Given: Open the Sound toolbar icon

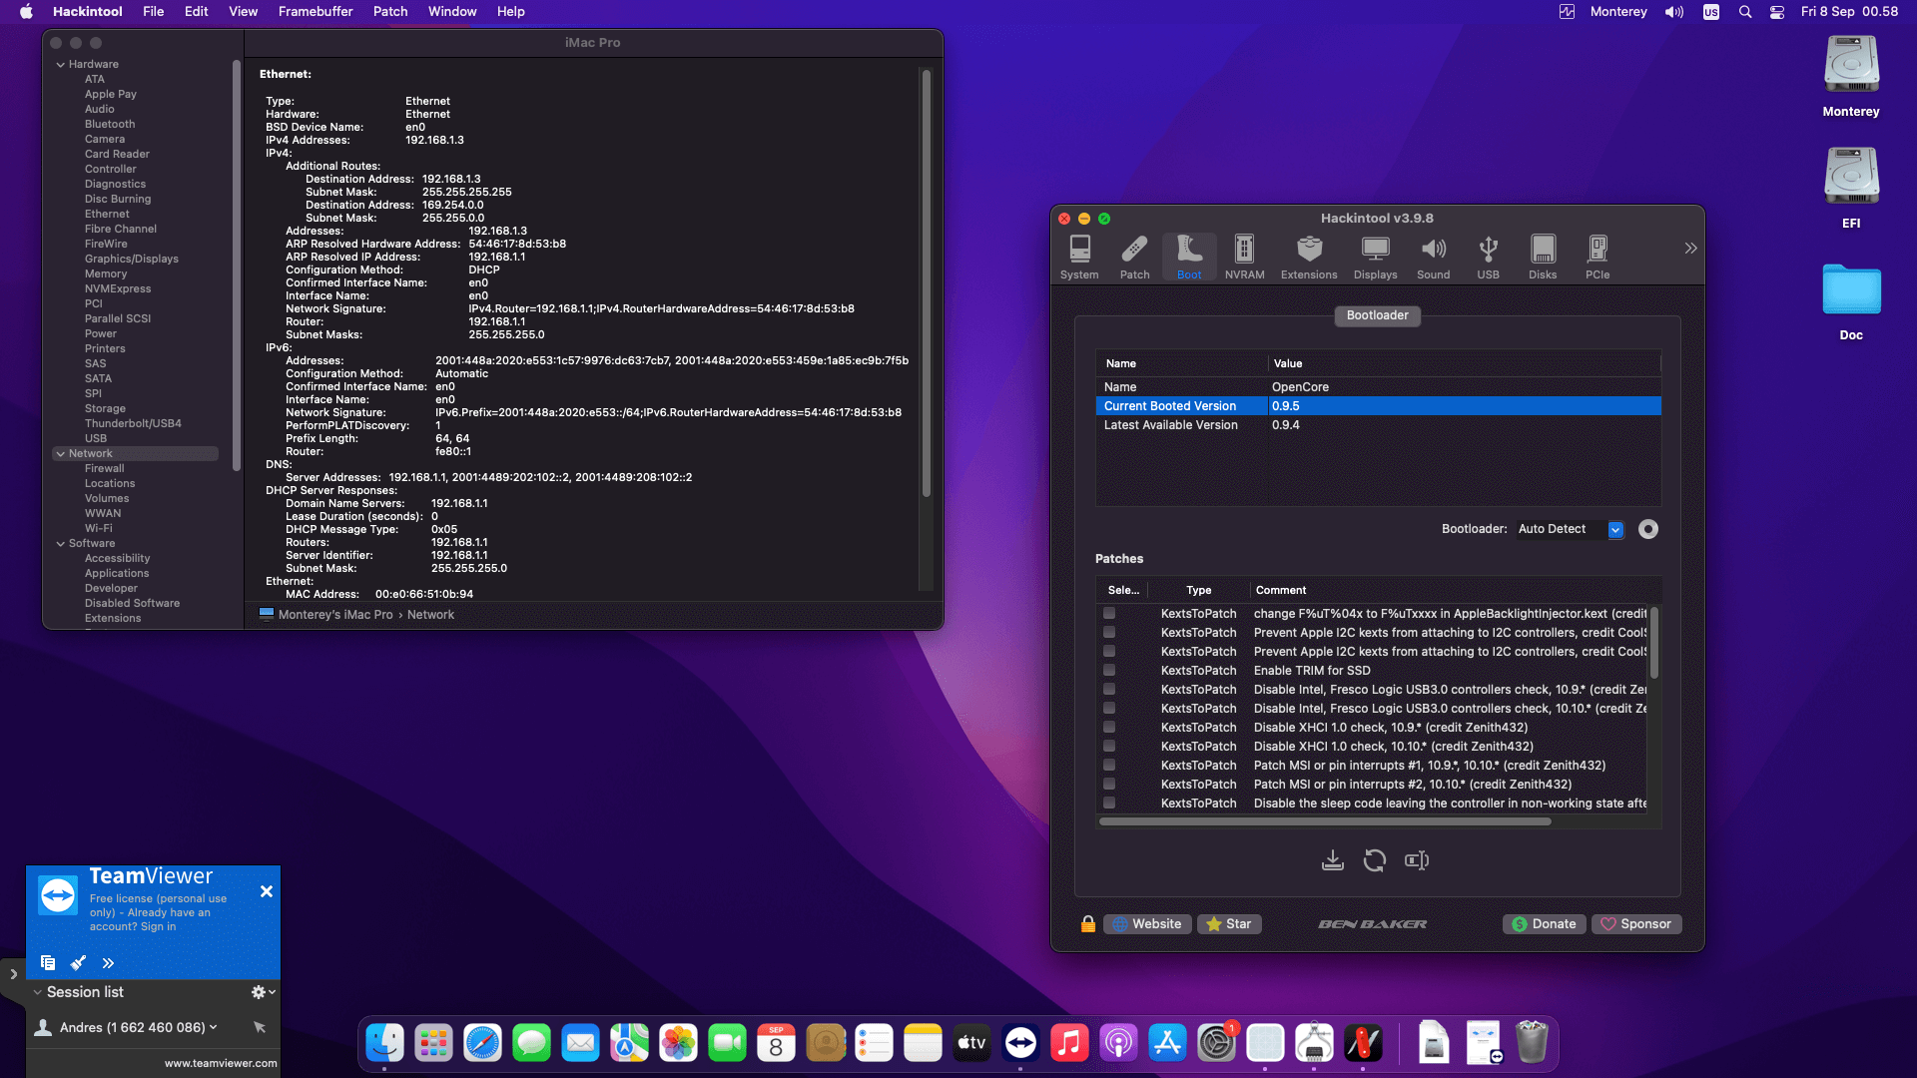Looking at the screenshot, I should (1433, 257).
